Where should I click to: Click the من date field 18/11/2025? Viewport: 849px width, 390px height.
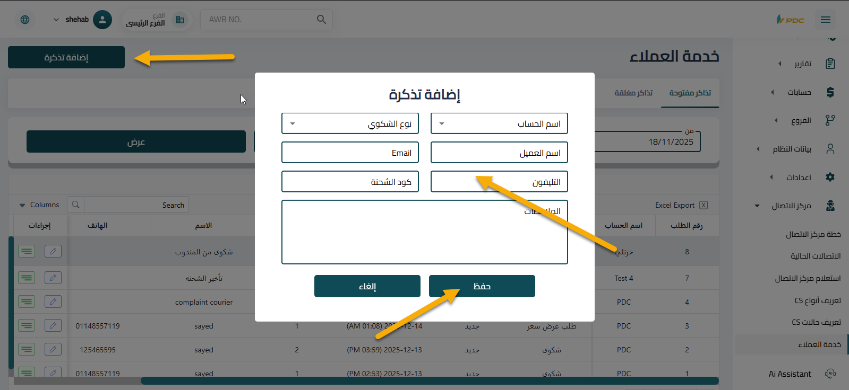point(648,141)
